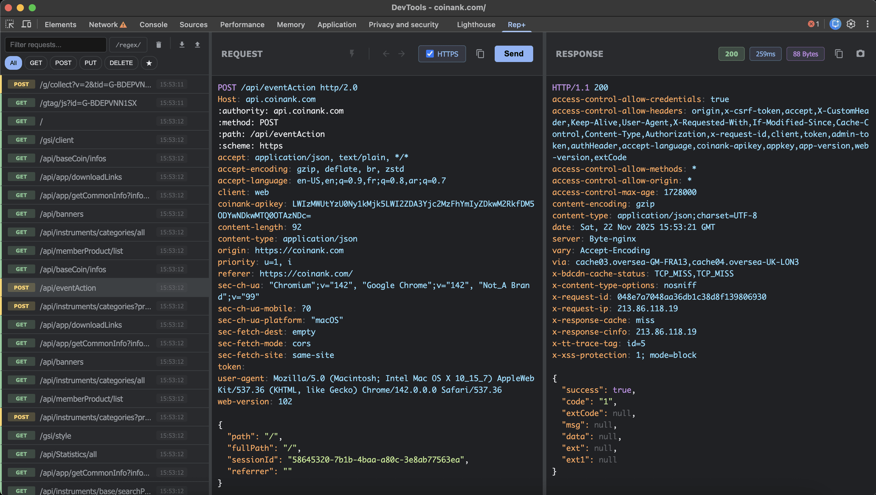The image size is (876, 495).
Task: Clear the request list with the trash icon
Action: (158, 44)
